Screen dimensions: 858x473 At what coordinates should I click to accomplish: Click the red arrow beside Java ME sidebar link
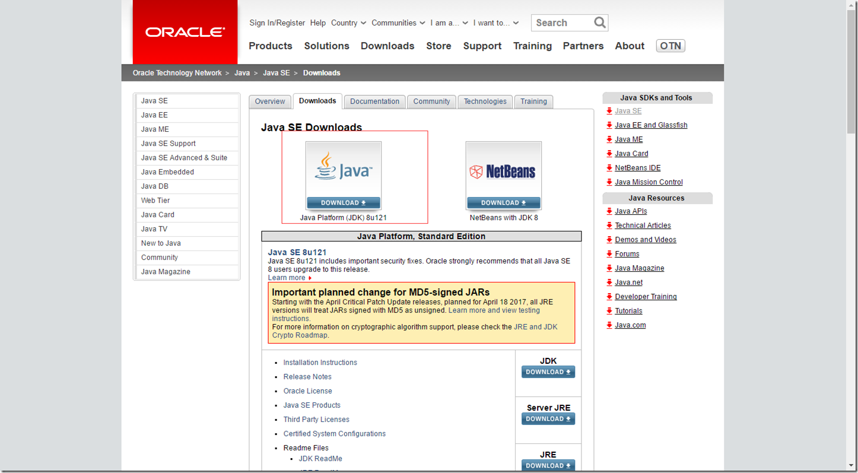(609, 139)
